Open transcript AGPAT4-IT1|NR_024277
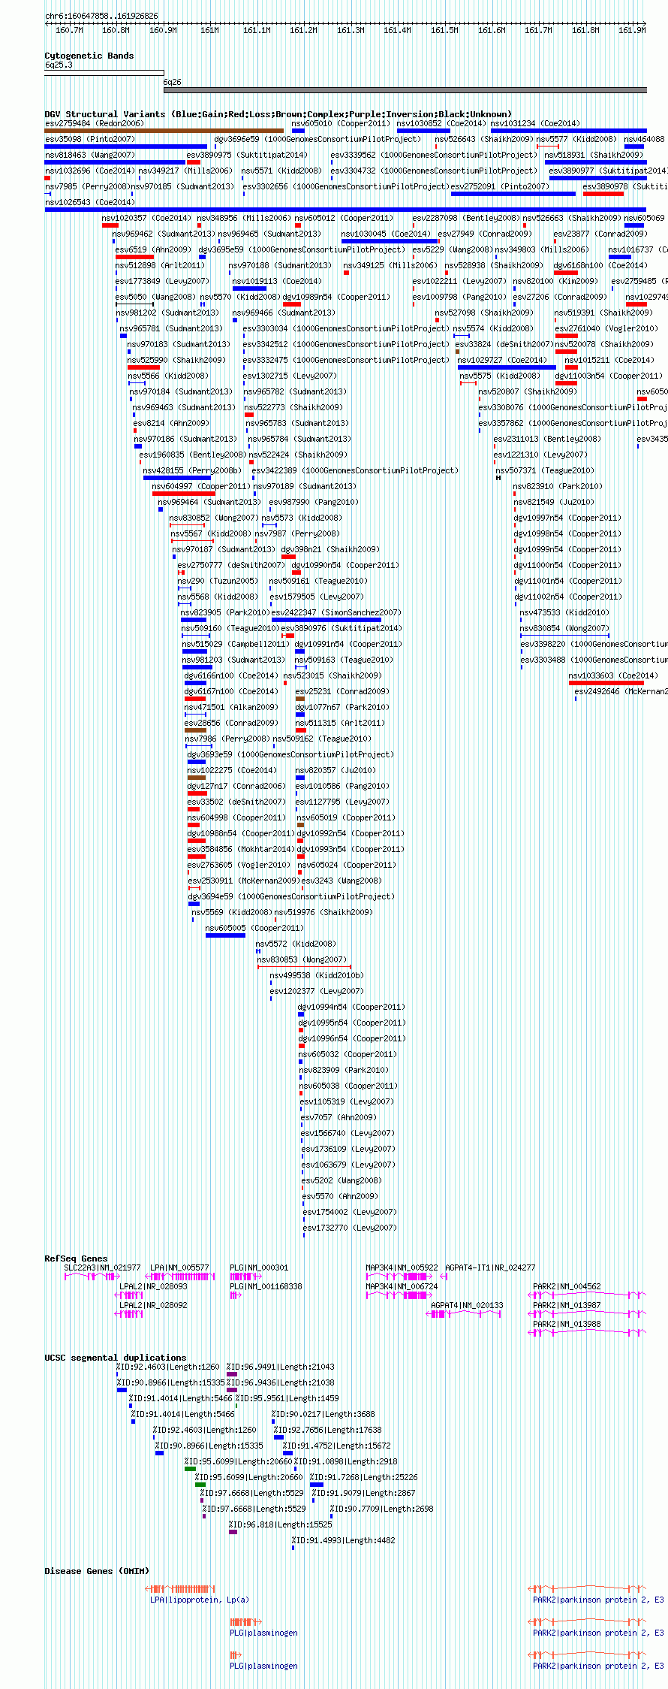 coord(490,1268)
